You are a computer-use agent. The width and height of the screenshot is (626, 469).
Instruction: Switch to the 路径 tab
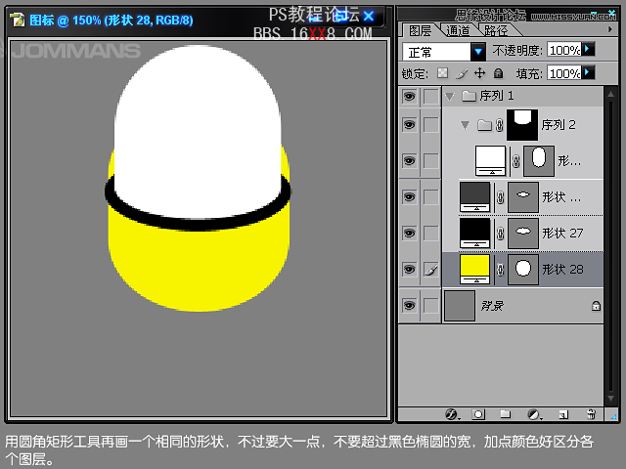tap(496, 30)
